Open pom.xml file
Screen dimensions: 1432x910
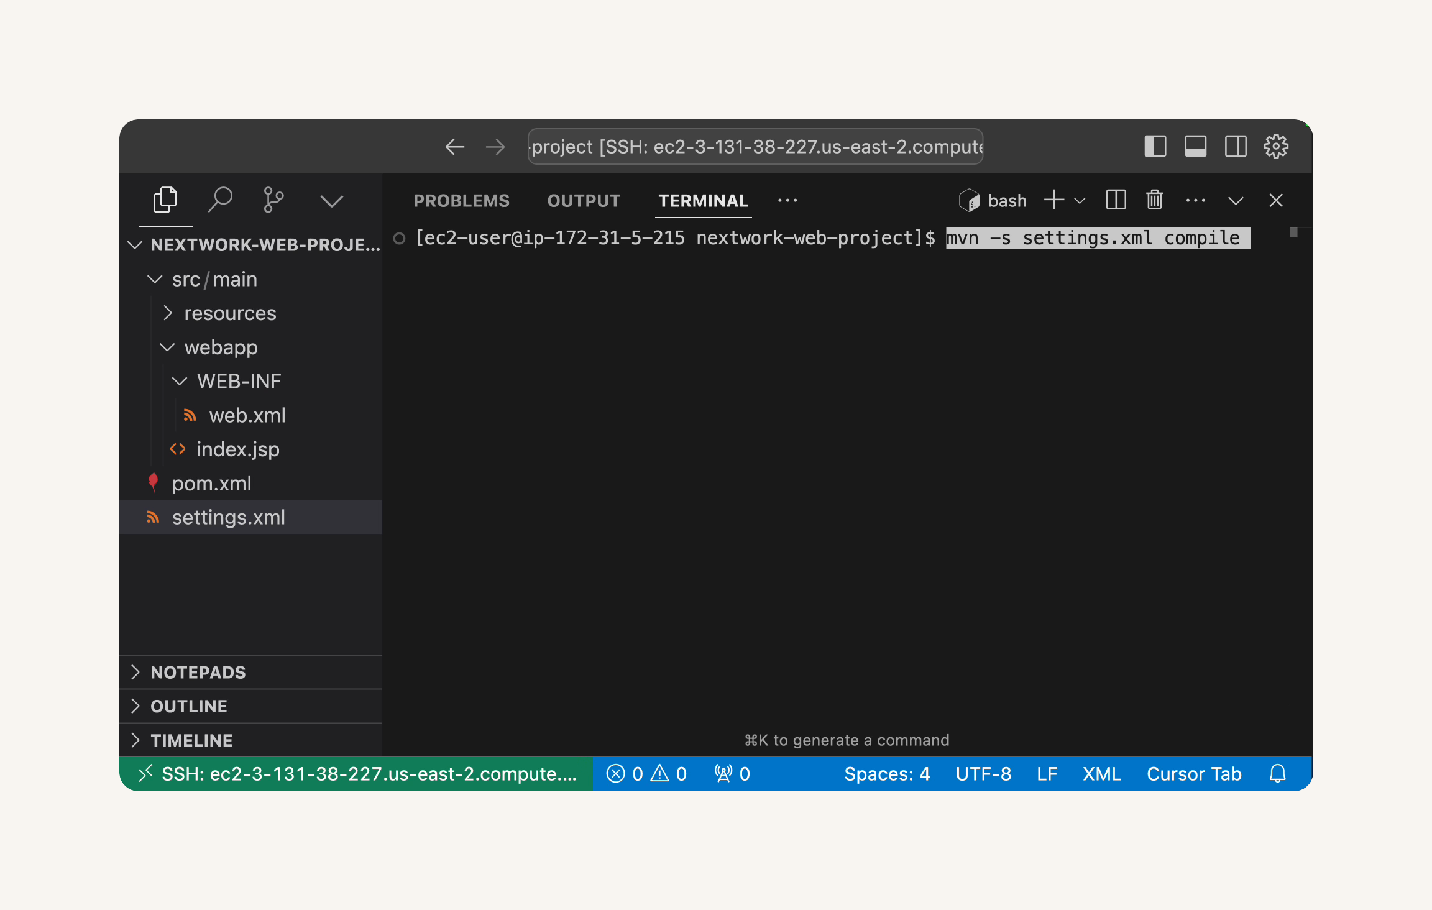click(x=251, y=483)
